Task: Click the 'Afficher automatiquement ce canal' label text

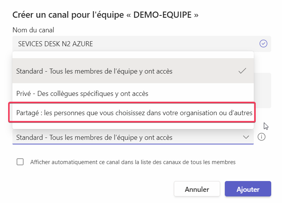Action: [133, 162]
